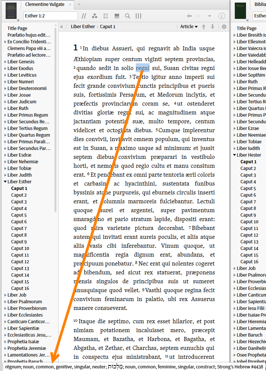Image resolution: width=266 pixels, height=371 pixels.
Task: Open Clemens Papa viii entry
Action: (x=29, y=48)
